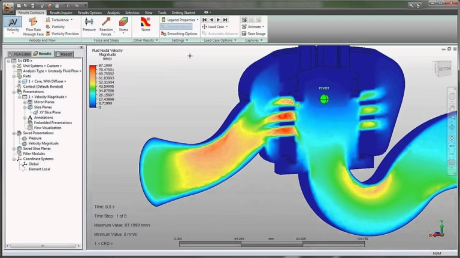This screenshot has height=258, width=460.
Task: Switch to the Results Inquire ribbon tab
Action: click(62, 12)
